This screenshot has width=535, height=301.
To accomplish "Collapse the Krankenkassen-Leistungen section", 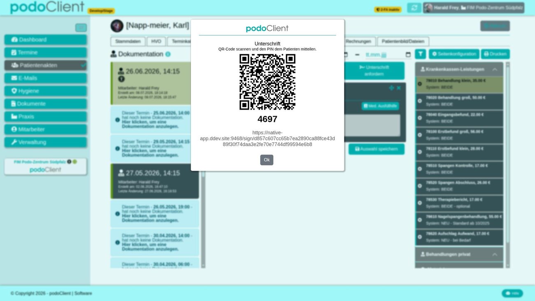I will [x=495, y=69].
